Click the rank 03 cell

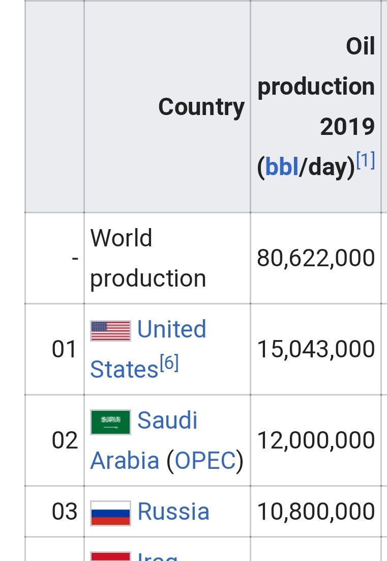(64, 512)
